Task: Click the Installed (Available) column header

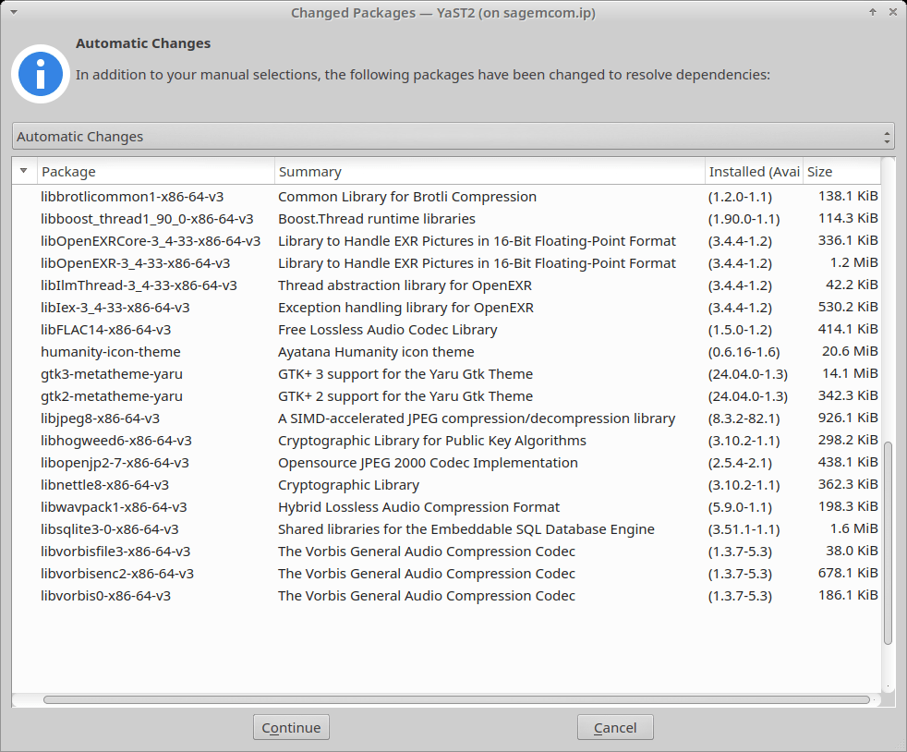Action: (753, 172)
